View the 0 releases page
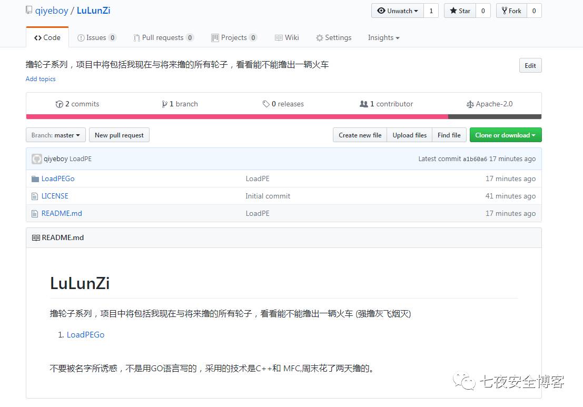Viewport: 583px width, 407px height. [283, 104]
